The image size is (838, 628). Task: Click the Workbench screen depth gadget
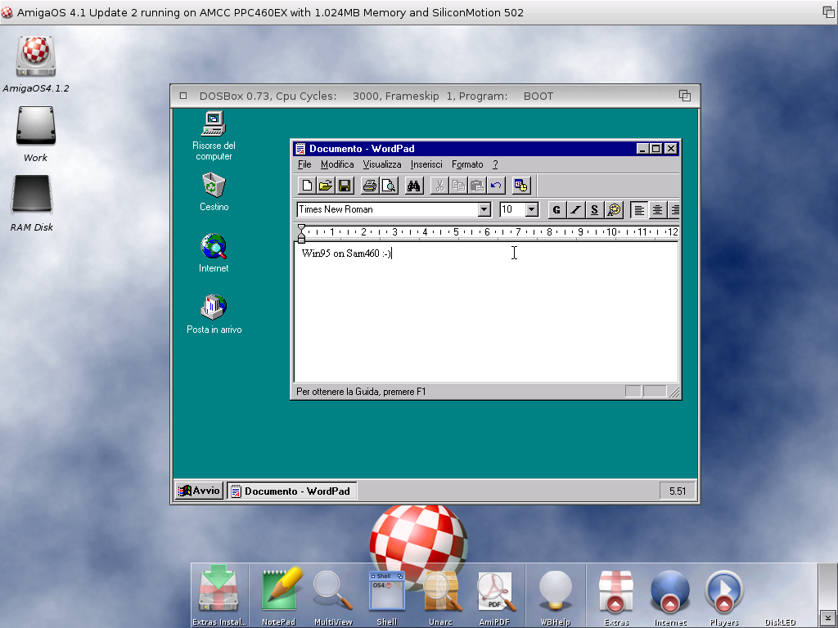click(x=828, y=11)
